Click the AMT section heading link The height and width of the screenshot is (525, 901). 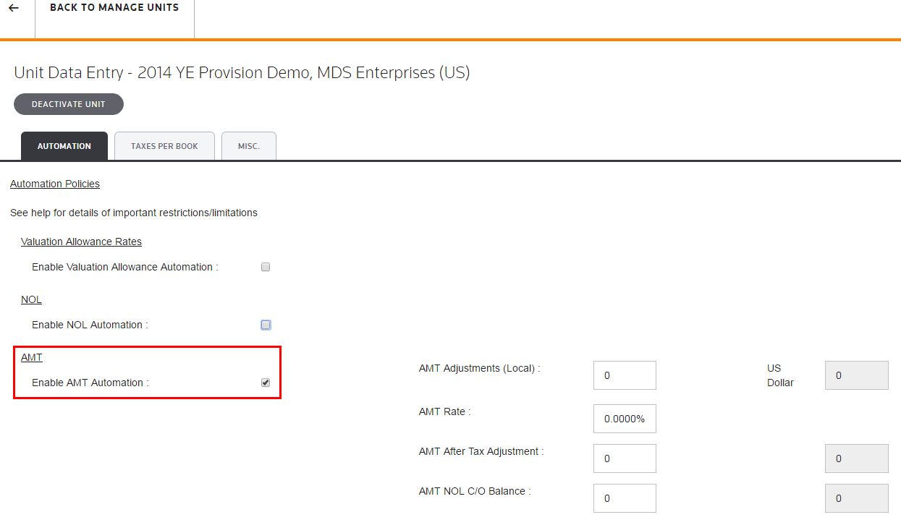[x=32, y=357]
